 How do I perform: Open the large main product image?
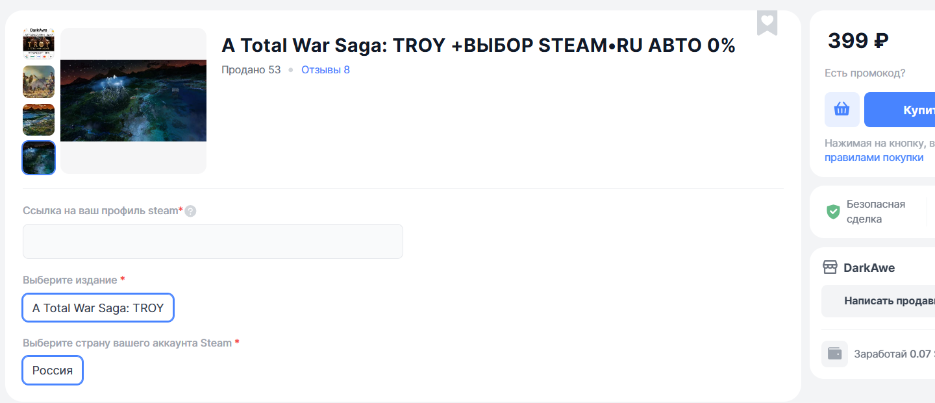point(133,101)
